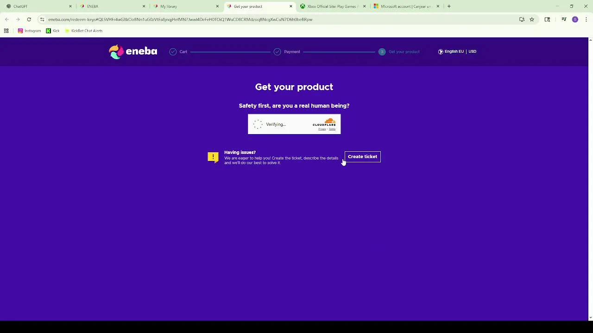
Task: Install app icon in address bar
Action: 522,19
